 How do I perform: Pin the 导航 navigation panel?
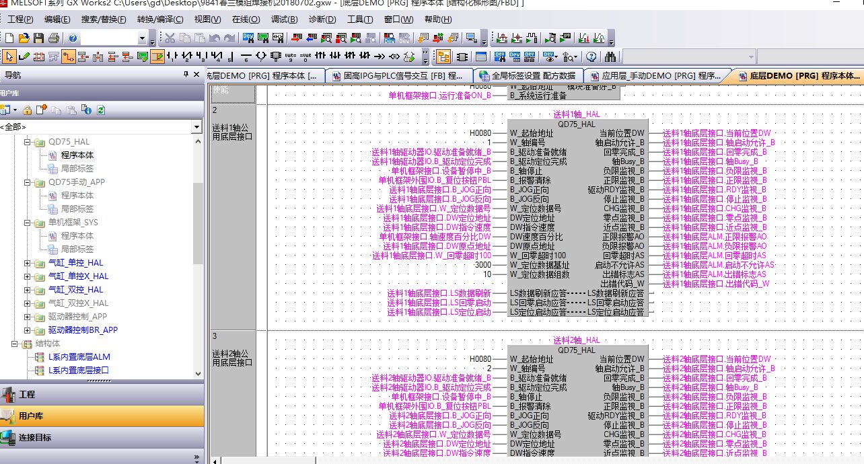coord(186,75)
